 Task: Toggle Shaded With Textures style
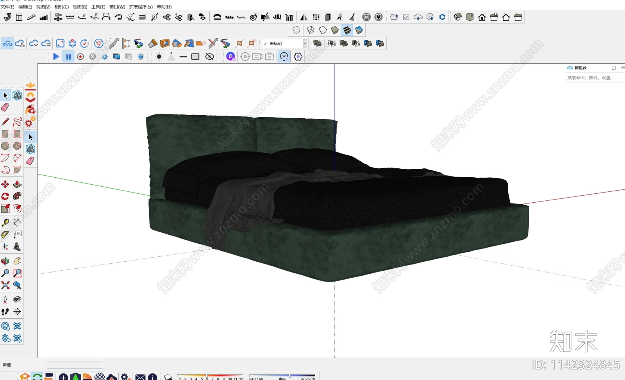click(x=347, y=30)
